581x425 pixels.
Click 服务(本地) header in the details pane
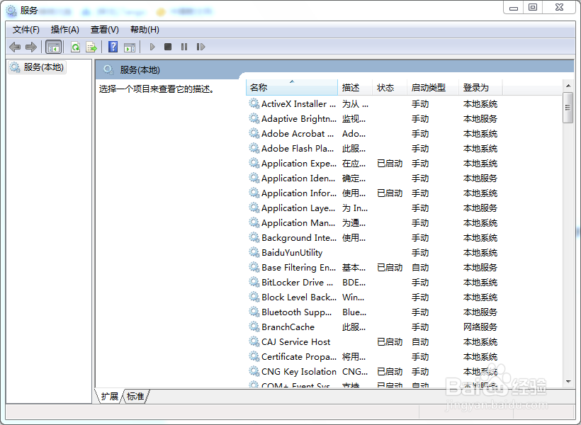(x=140, y=69)
